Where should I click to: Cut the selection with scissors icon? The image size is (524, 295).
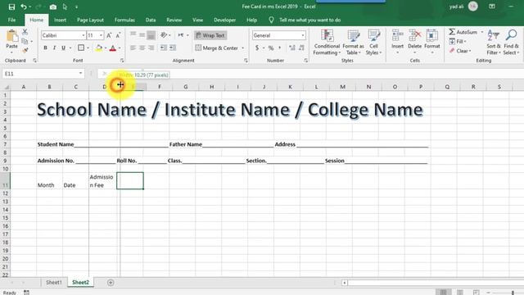pyautogui.click(x=25, y=32)
